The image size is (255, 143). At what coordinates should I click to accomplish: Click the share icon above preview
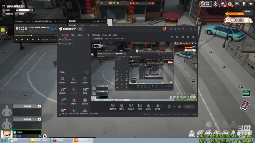193,37
